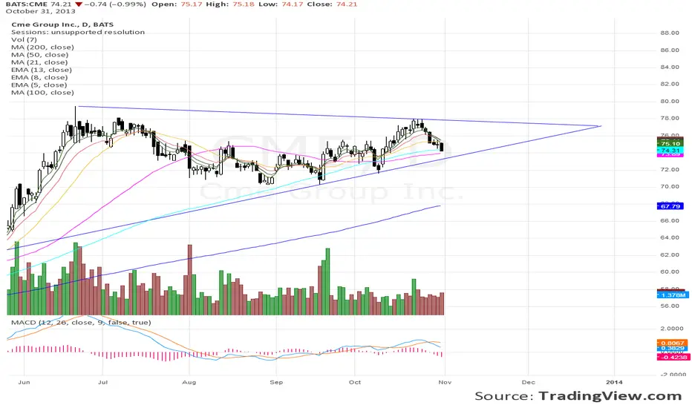Click the BATS:CME ticker symbol in header
Screen dimensions: 692x408
pyautogui.click(x=26, y=4)
